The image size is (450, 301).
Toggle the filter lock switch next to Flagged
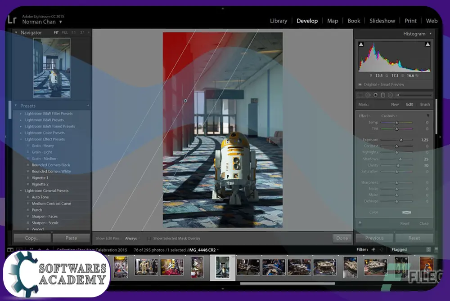(x=436, y=250)
